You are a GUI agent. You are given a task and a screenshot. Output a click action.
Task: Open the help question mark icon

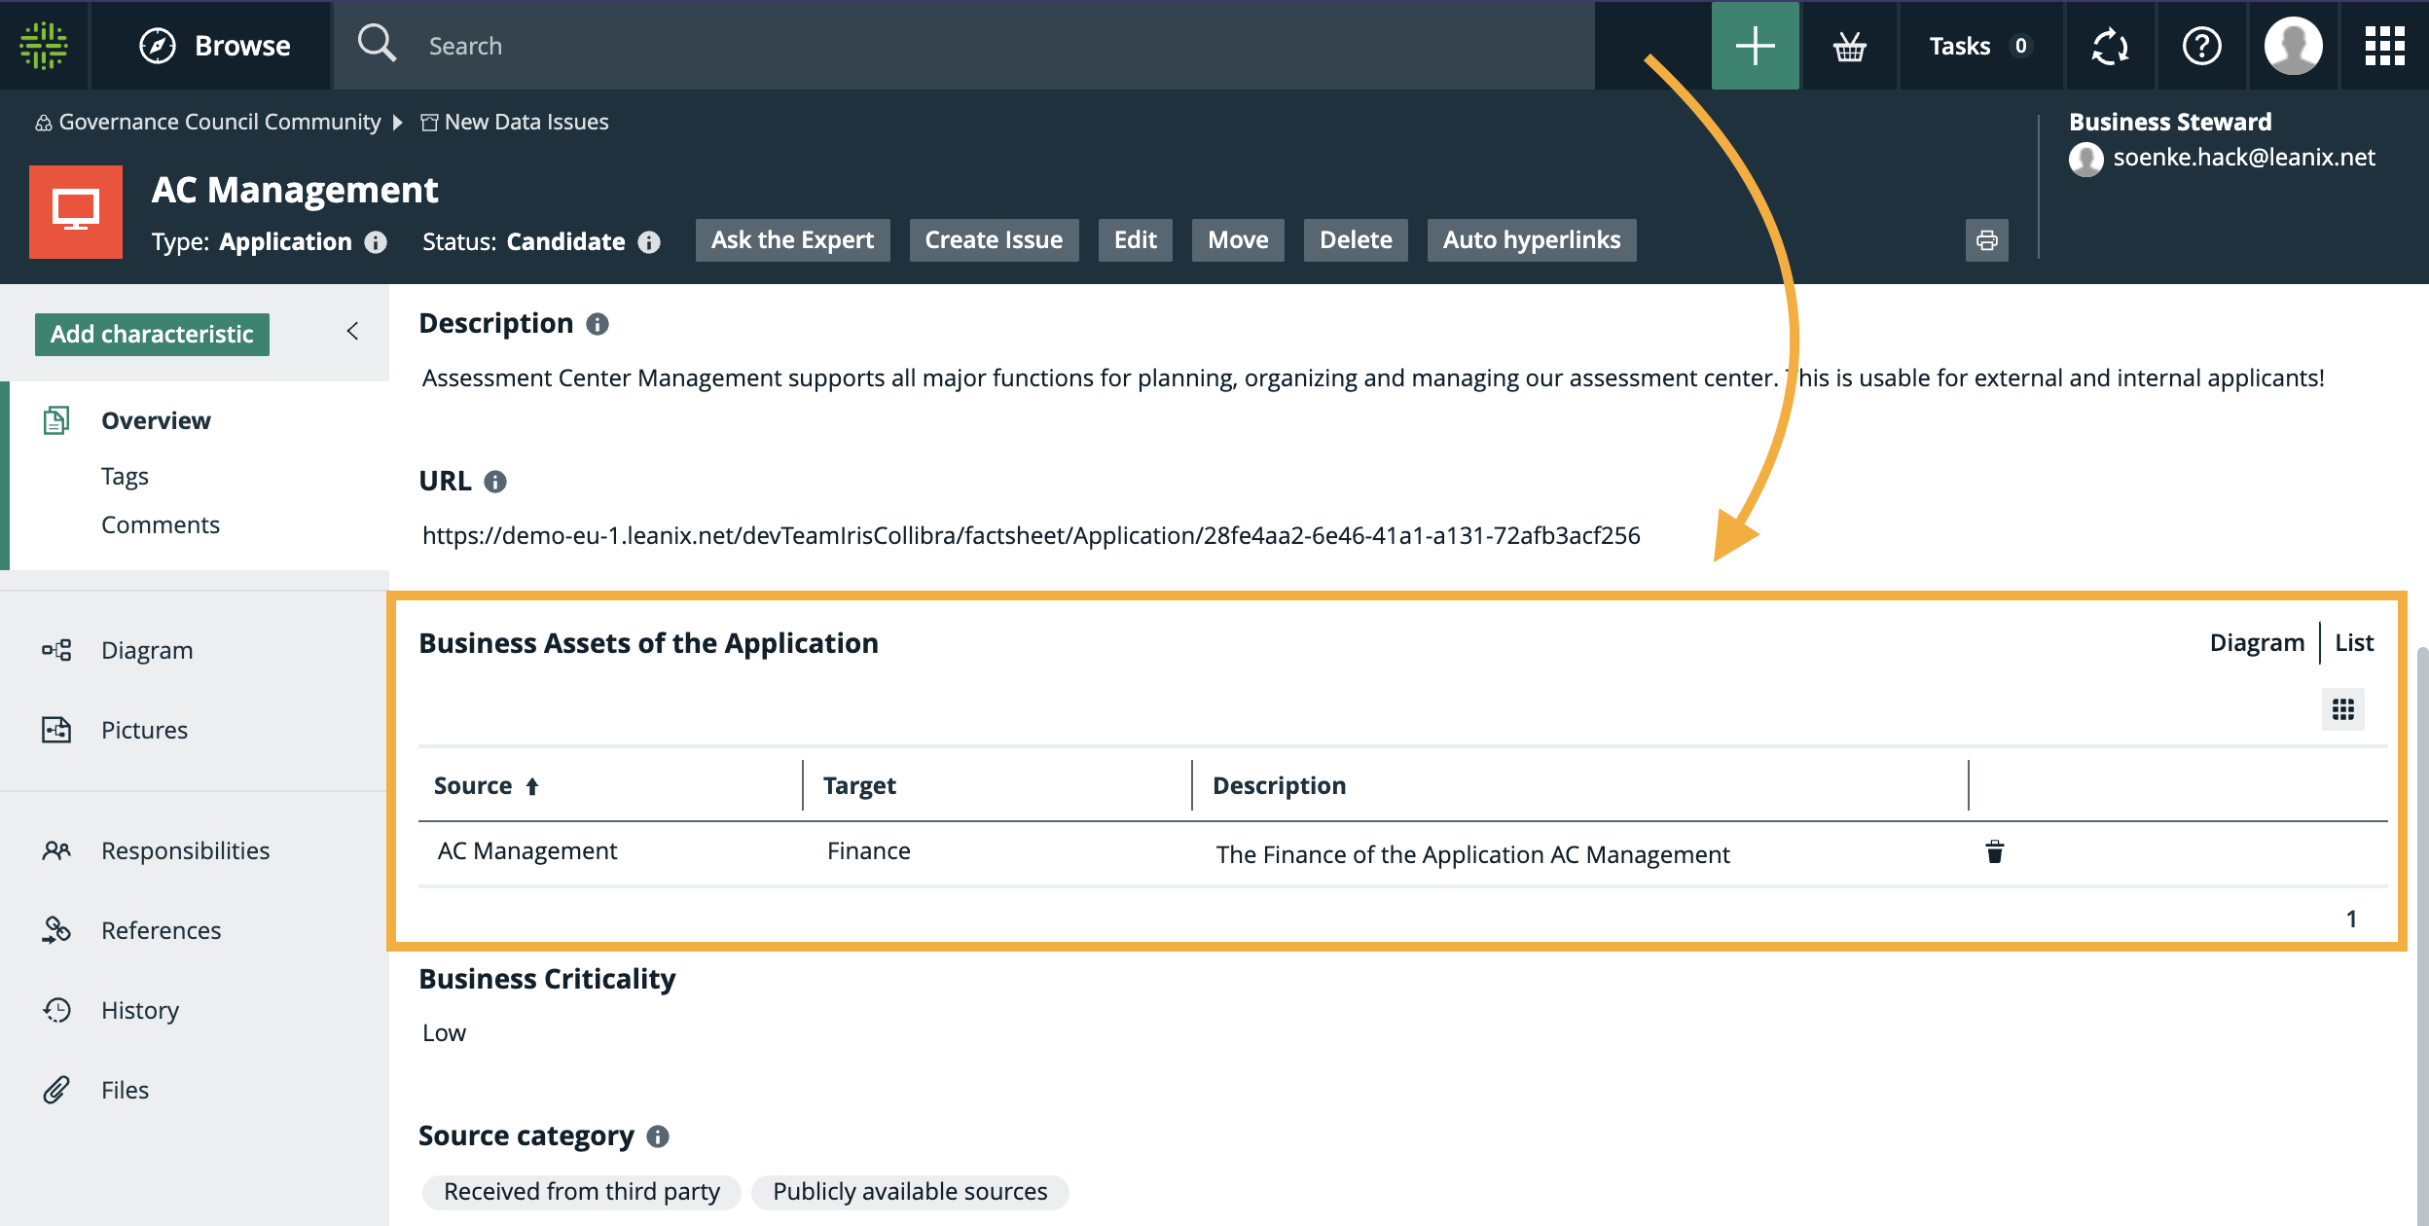(2201, 46)
